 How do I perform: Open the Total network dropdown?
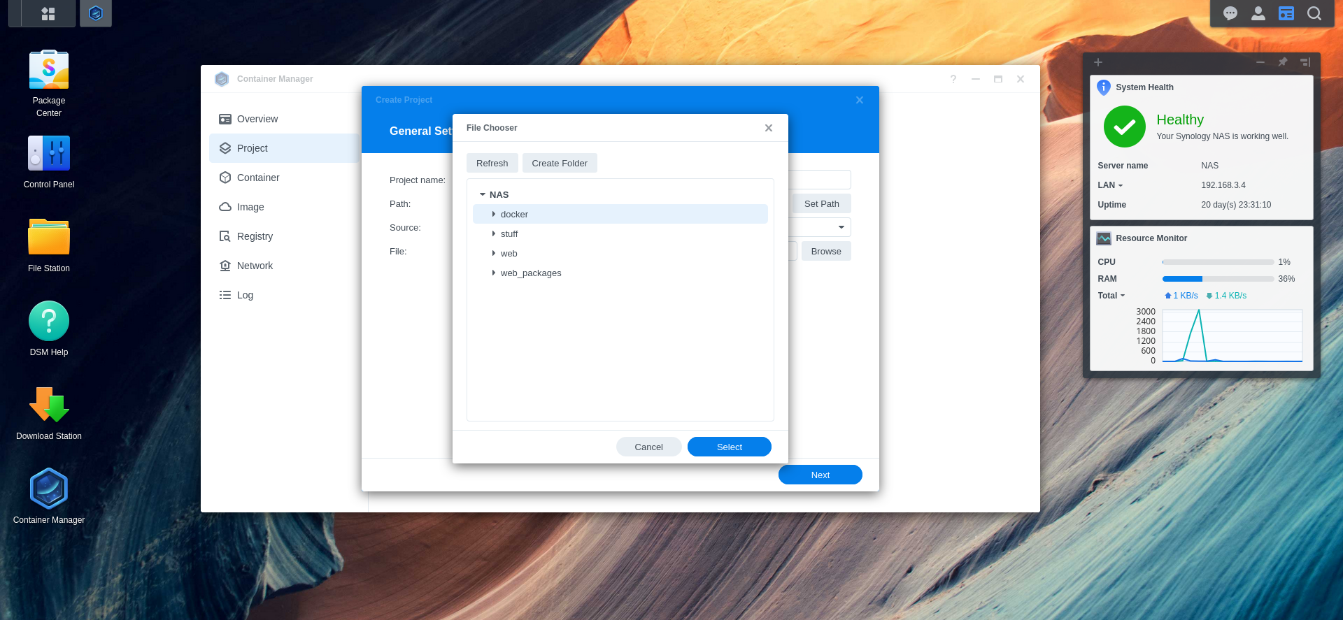point(1111,296)
